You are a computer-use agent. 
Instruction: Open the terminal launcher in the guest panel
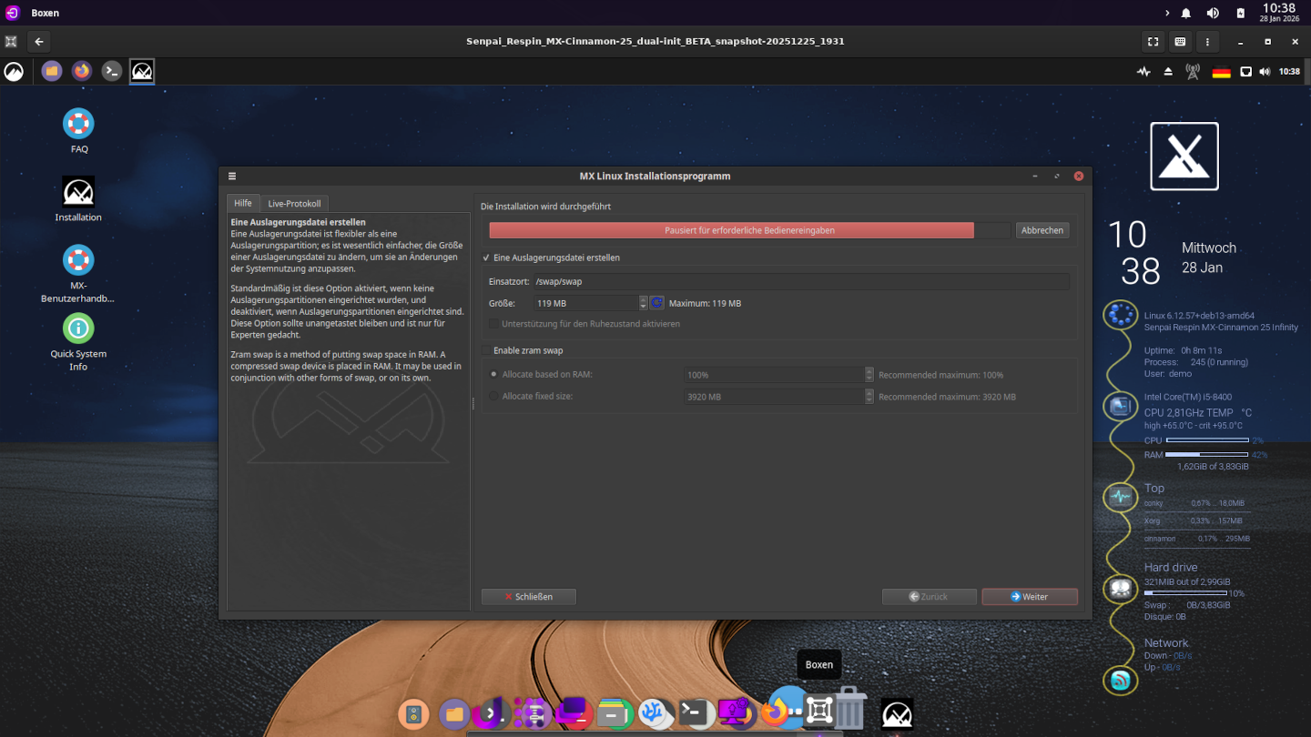pyautogui.click(x=112, y=71)
